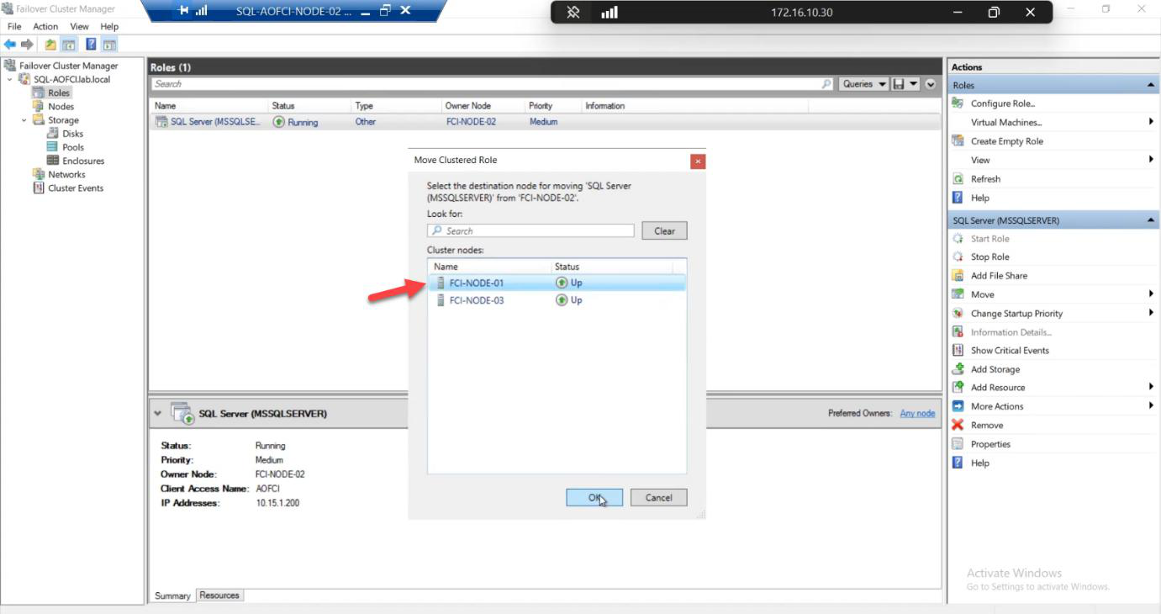Expand the Add Resource submenu

[1151, 387]
